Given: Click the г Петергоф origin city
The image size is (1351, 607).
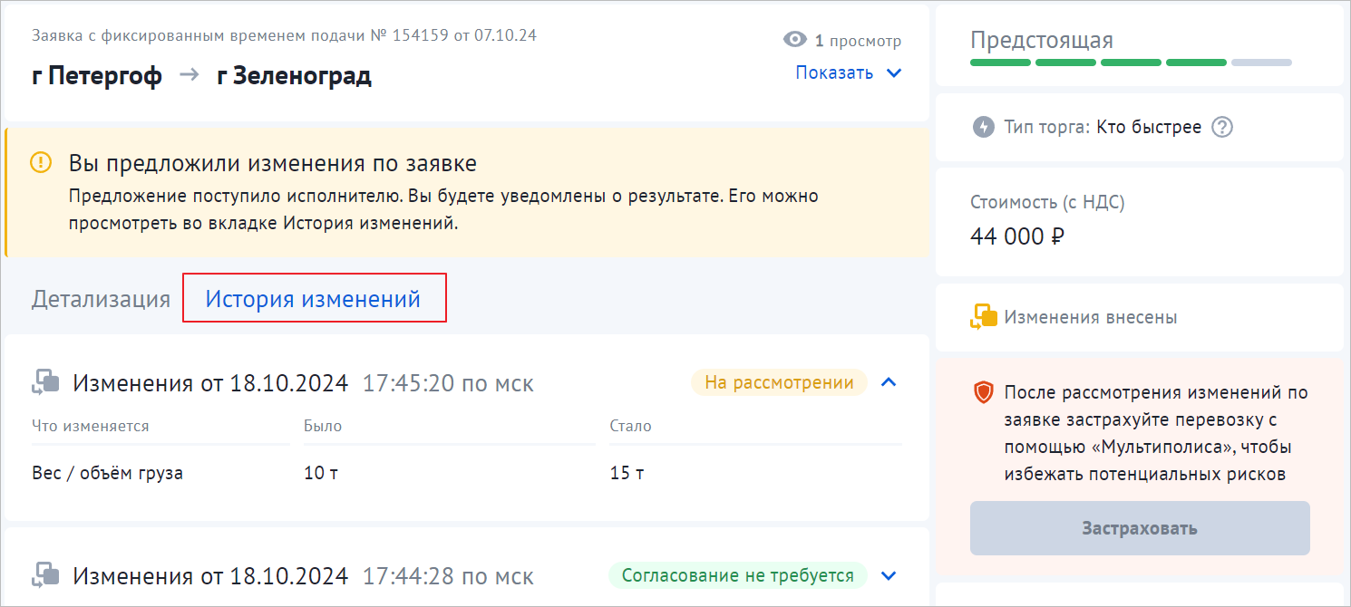Looking at the screenshot, I should [x=97, y=75].
